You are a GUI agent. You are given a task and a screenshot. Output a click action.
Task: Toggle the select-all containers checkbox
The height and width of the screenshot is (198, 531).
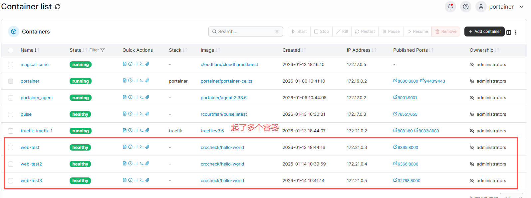(11, 50)
